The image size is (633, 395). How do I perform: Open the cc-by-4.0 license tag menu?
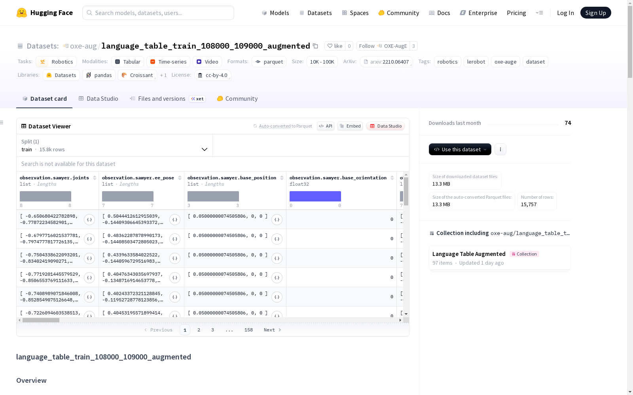213,75
